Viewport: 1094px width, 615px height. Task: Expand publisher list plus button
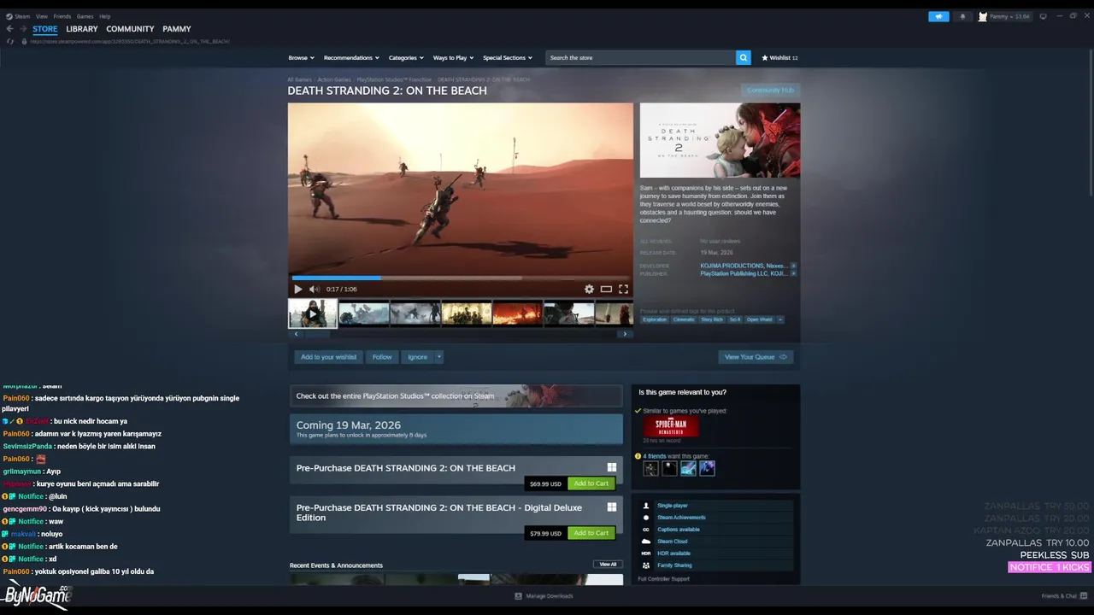point(793,273)
